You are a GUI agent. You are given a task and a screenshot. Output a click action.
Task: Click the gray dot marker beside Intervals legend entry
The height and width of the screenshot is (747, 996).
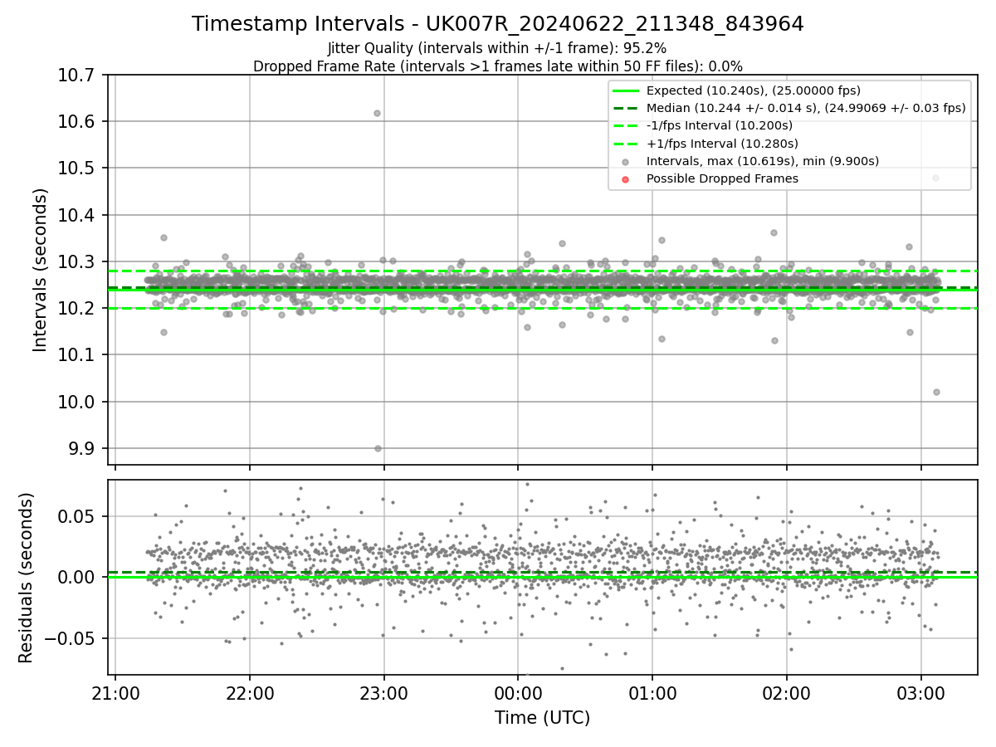(x=626, y=162)
